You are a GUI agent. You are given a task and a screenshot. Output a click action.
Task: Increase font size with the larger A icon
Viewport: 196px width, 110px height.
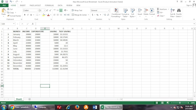tap(47, 10)
